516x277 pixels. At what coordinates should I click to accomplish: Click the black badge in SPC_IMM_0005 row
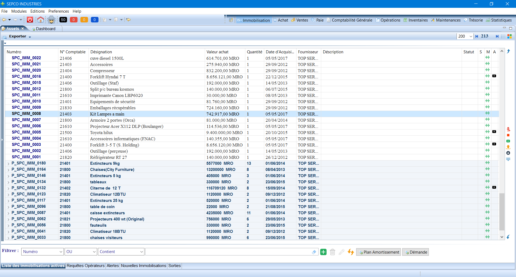tap(494, 132)
